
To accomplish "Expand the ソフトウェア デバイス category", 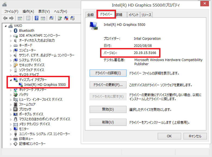I will tap(11, 70).
